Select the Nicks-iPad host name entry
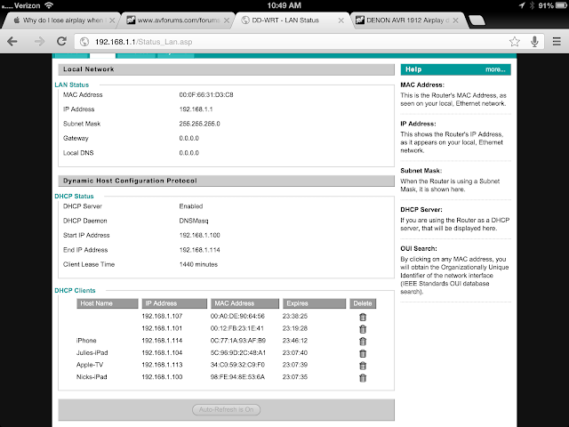 (x=92, y=377)
